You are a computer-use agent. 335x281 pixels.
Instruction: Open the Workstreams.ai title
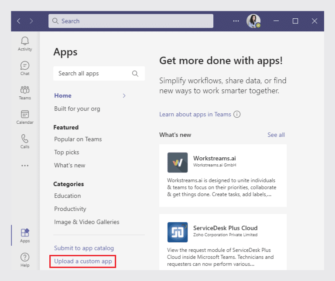pos(215,158)
